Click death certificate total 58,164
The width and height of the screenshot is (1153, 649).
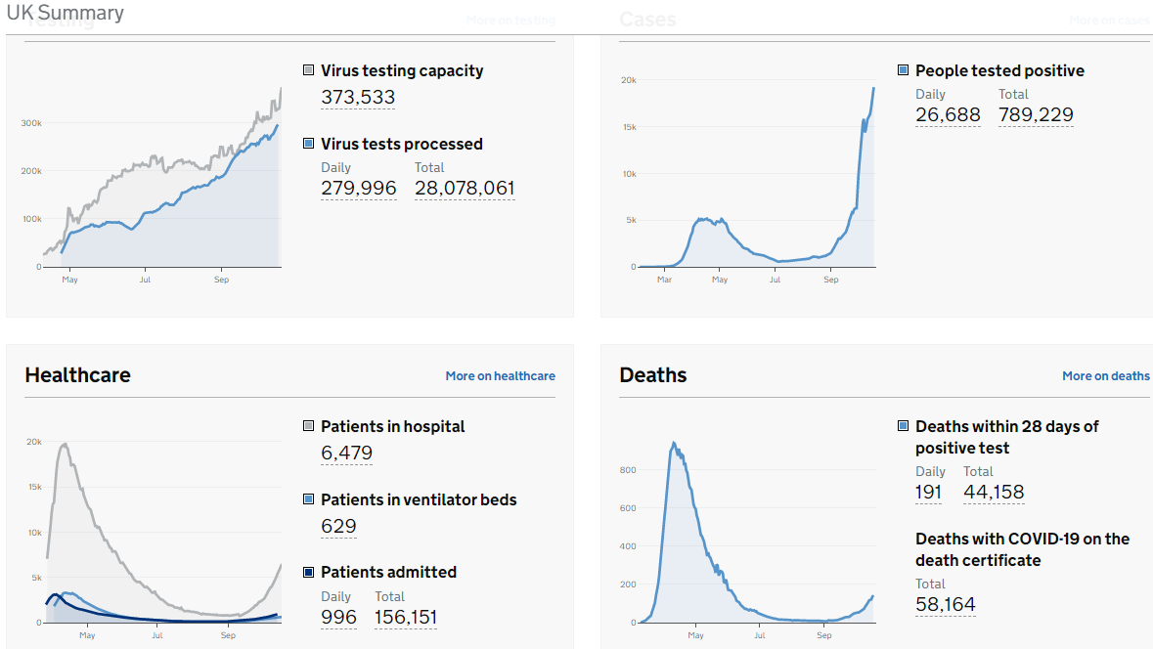pyautogui.click(x=946, y=604)
